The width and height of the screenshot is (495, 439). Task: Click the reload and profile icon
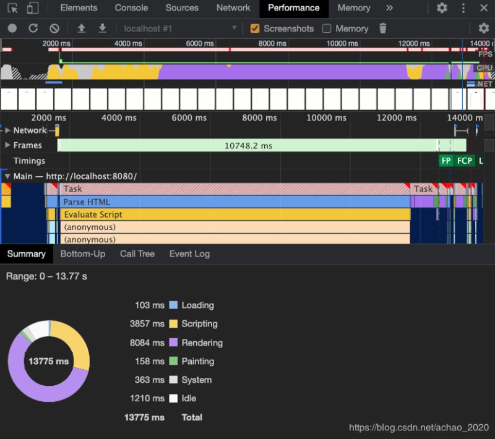(x=33, y=28)
